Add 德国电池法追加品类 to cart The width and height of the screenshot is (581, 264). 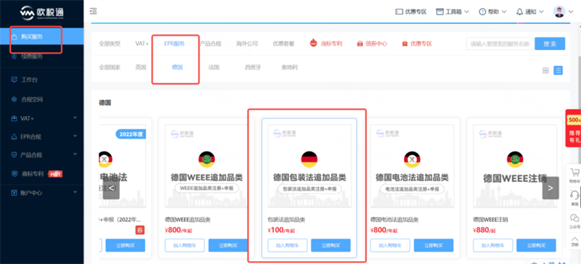click(x=390, y=245)
